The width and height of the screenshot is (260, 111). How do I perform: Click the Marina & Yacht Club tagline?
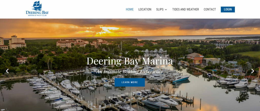(x=37, y=15)
